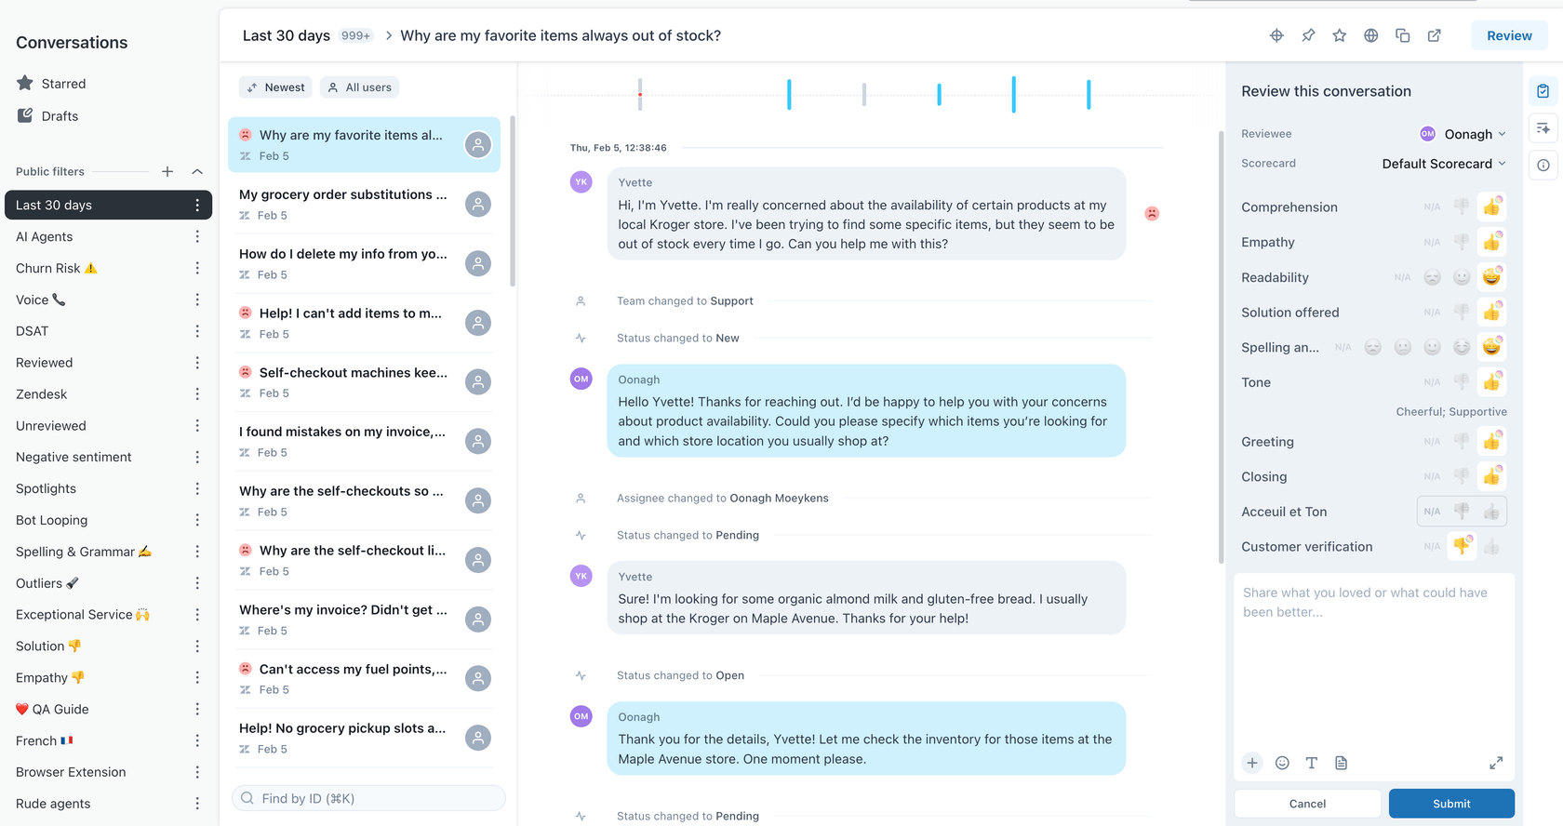1563x826 pixels.
Task: Open text formatting options in the comment box
Action: (x=1312, y=762)
